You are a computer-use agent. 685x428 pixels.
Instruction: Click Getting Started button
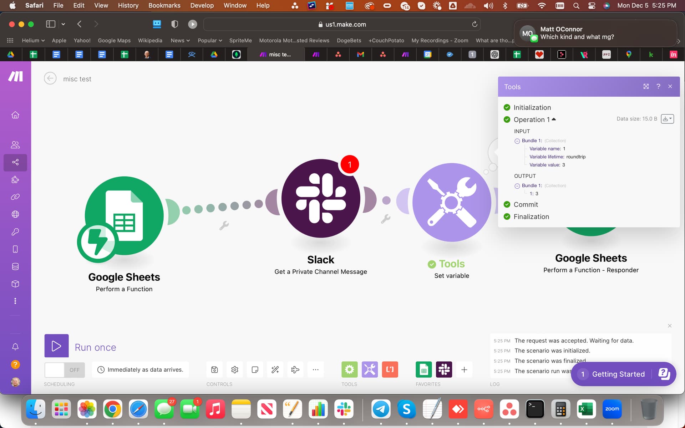(x=618, y=374)
